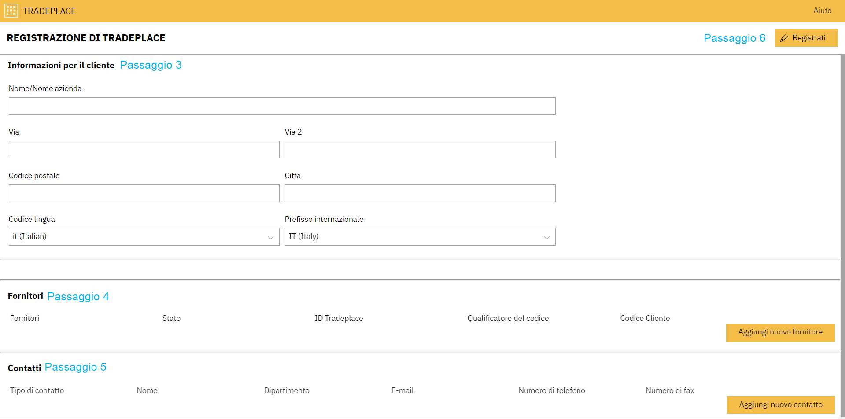Select the Tipo di contatto column header
Viewport: 845px width, 419px height.
37,390
